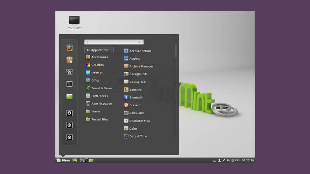Launch Brasero disc burner

point(132,105)
